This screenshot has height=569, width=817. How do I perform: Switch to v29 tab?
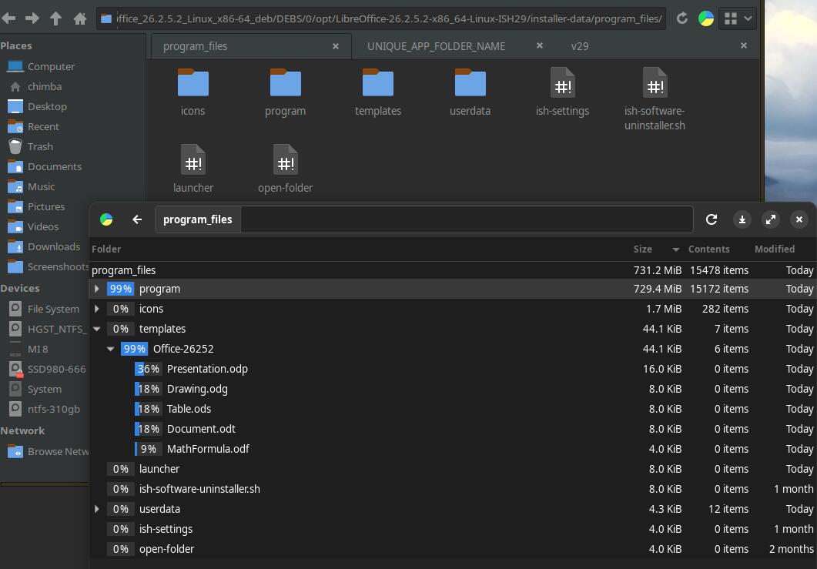[x=579, y=46]
